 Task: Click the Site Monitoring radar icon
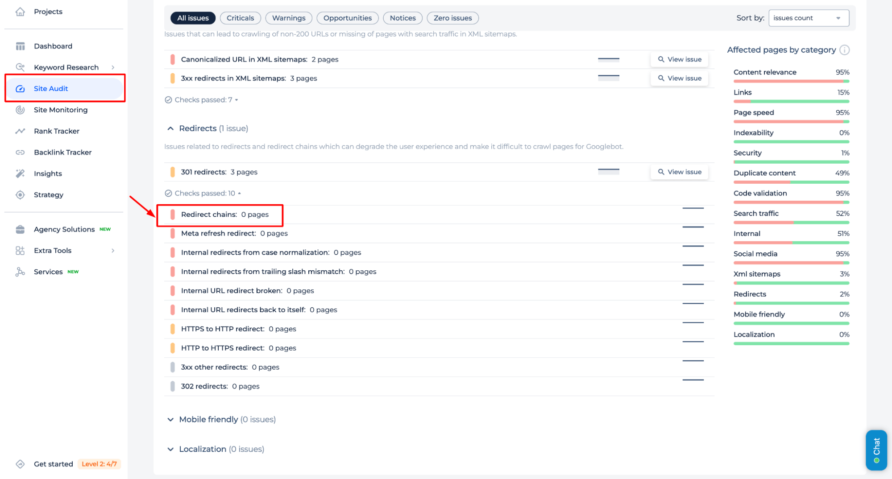tap(20, 110)
